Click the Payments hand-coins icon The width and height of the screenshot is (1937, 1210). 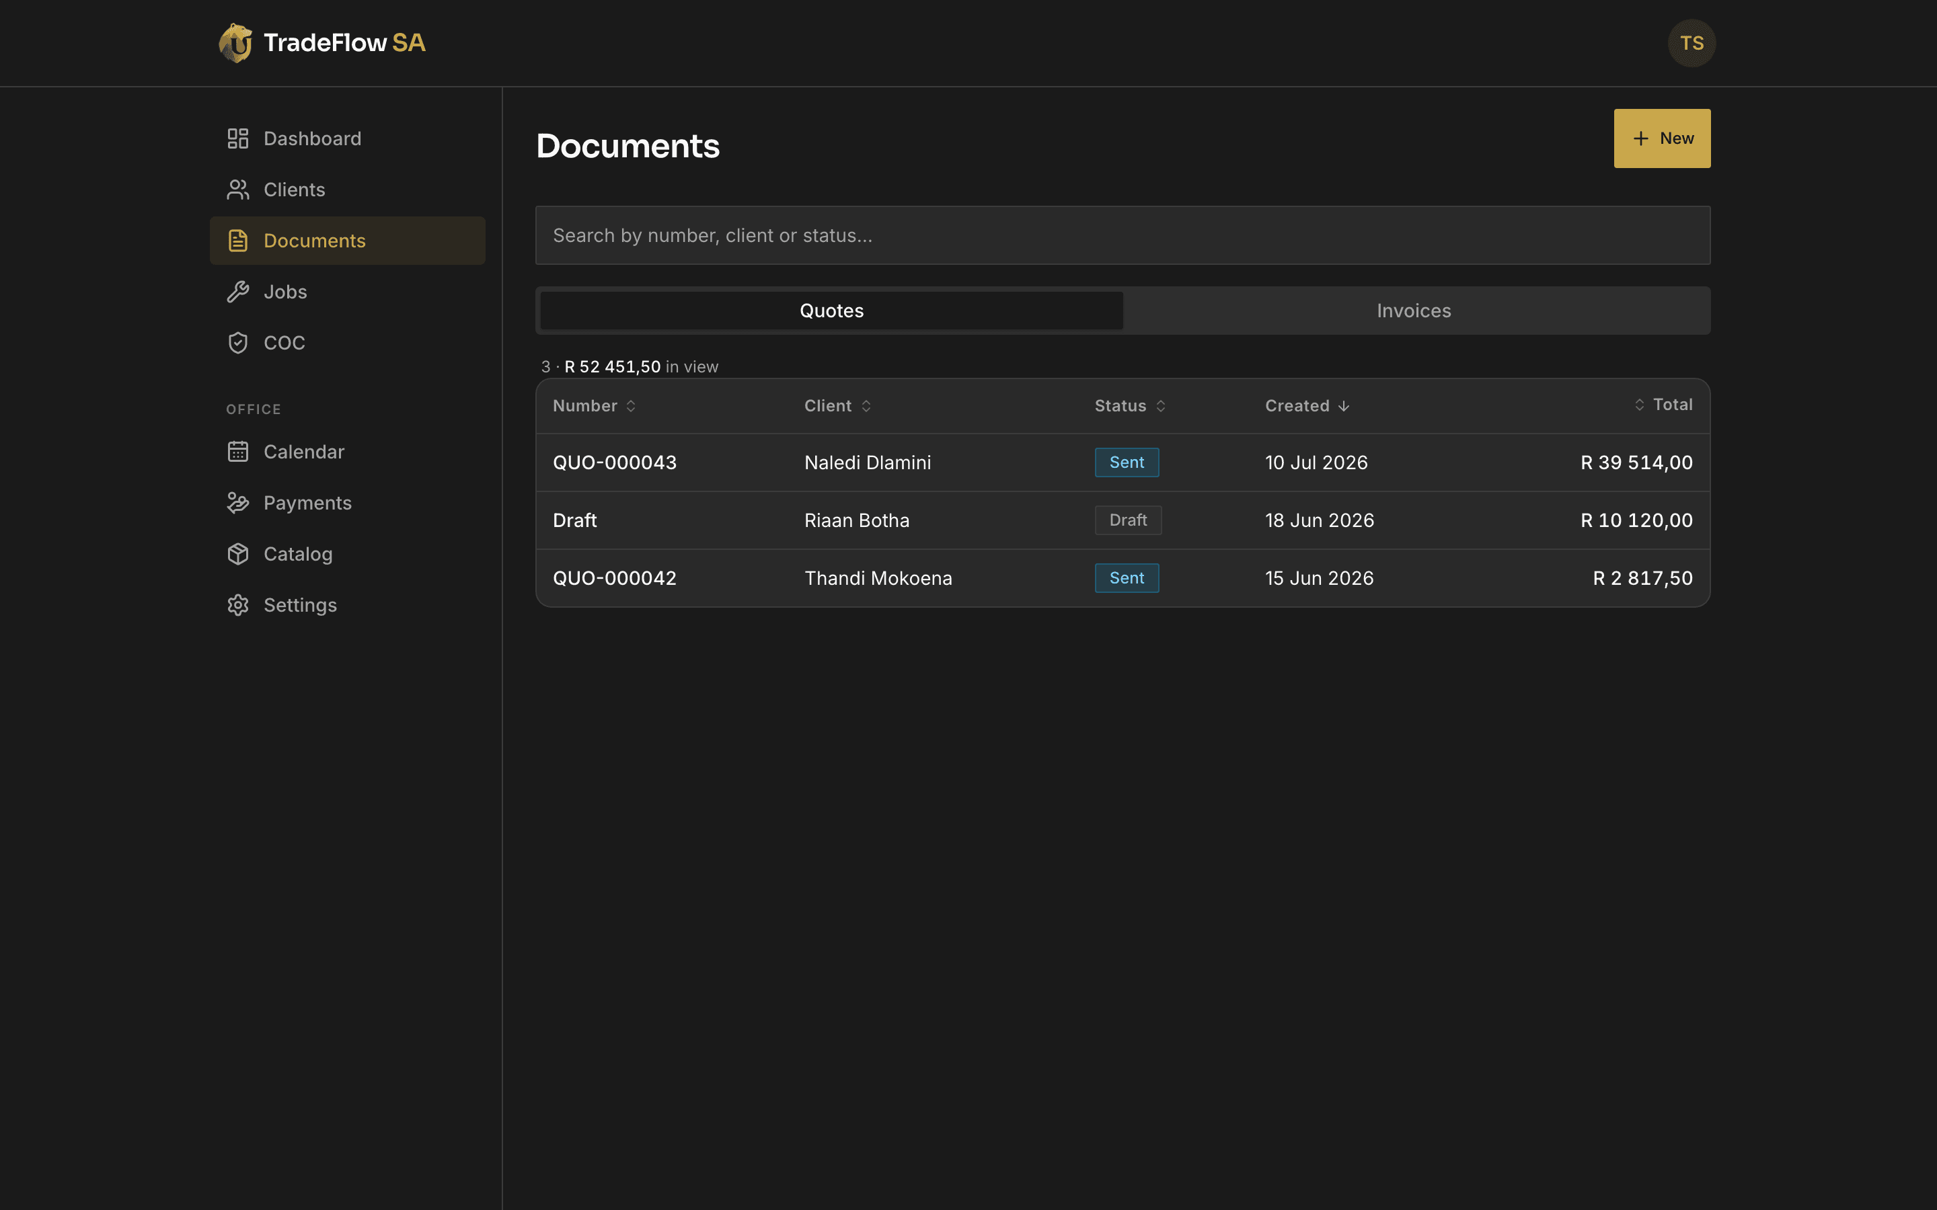(x=237, y=503)
